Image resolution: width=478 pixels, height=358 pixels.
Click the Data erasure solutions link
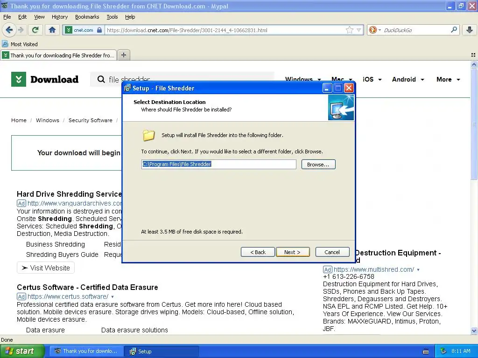[x=134, y=330]
